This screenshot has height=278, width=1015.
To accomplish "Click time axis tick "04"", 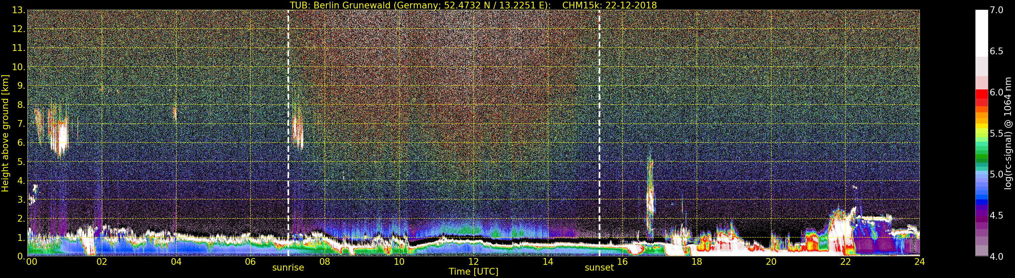I will click(x=176, y=261).
